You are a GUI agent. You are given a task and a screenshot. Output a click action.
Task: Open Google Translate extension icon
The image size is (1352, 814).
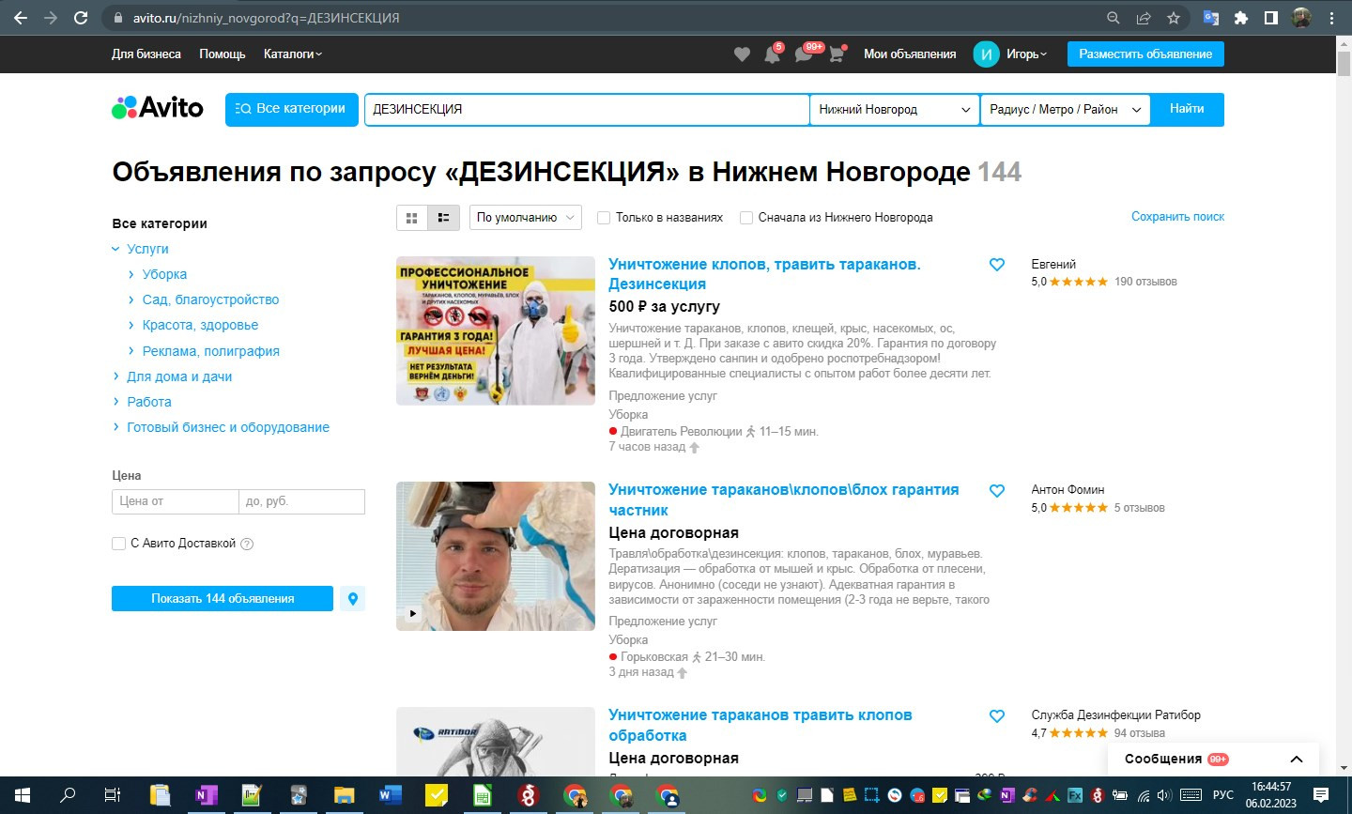pos(1211,18)
